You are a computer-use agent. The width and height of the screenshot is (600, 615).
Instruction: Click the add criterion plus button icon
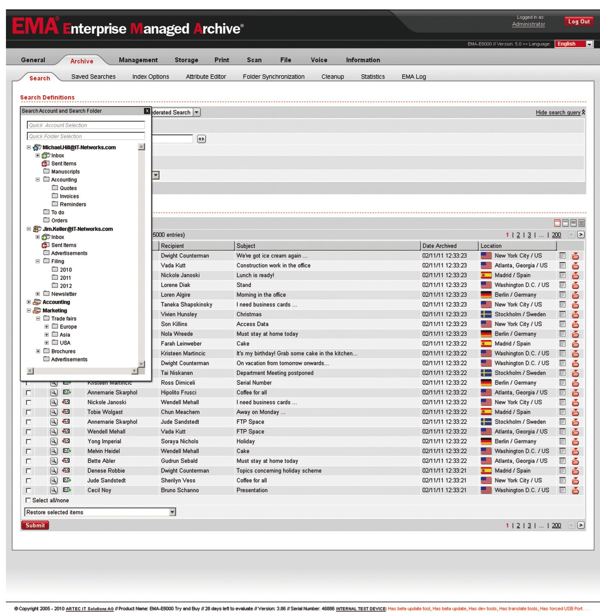201,139
